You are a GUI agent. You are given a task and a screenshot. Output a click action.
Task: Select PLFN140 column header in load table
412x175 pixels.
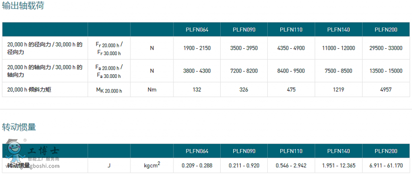338,30
